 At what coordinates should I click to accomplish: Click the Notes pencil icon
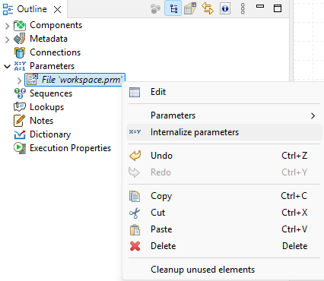20,121
